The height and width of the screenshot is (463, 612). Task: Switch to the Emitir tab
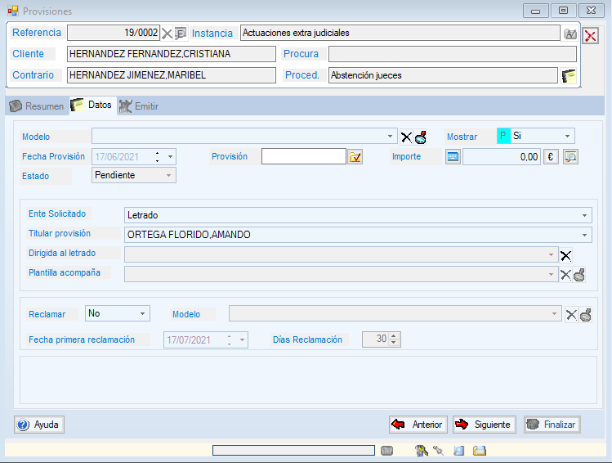coord(139,106)
